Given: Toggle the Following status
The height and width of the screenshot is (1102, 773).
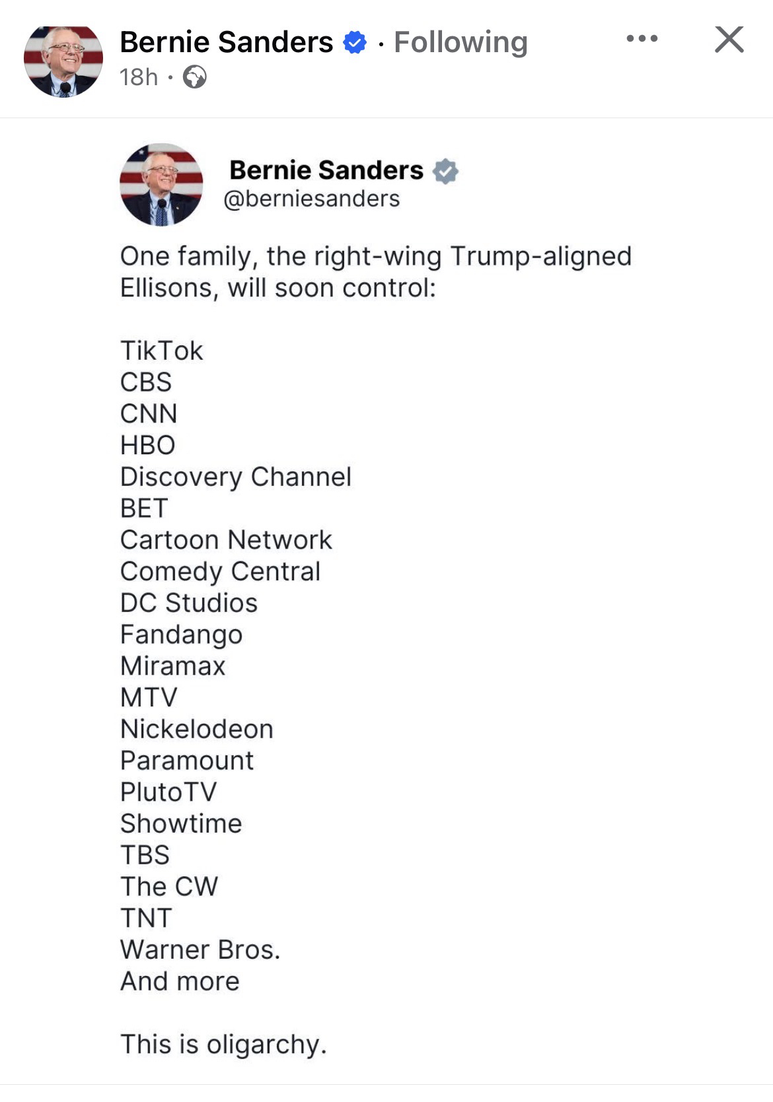Looking at the screenshot, I should (x=460, y=42).
